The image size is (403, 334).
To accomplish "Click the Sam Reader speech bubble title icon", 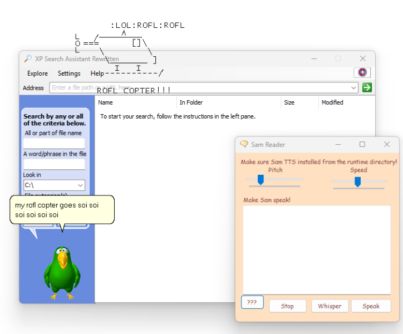I will pos(244,144).
